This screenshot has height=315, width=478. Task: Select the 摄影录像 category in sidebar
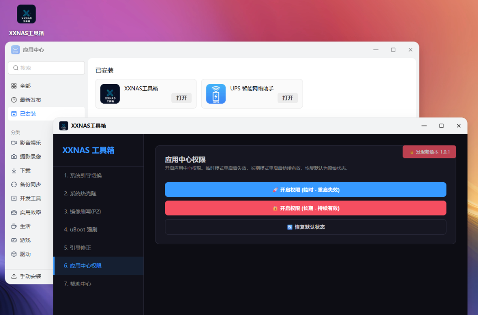click(30, 157)
